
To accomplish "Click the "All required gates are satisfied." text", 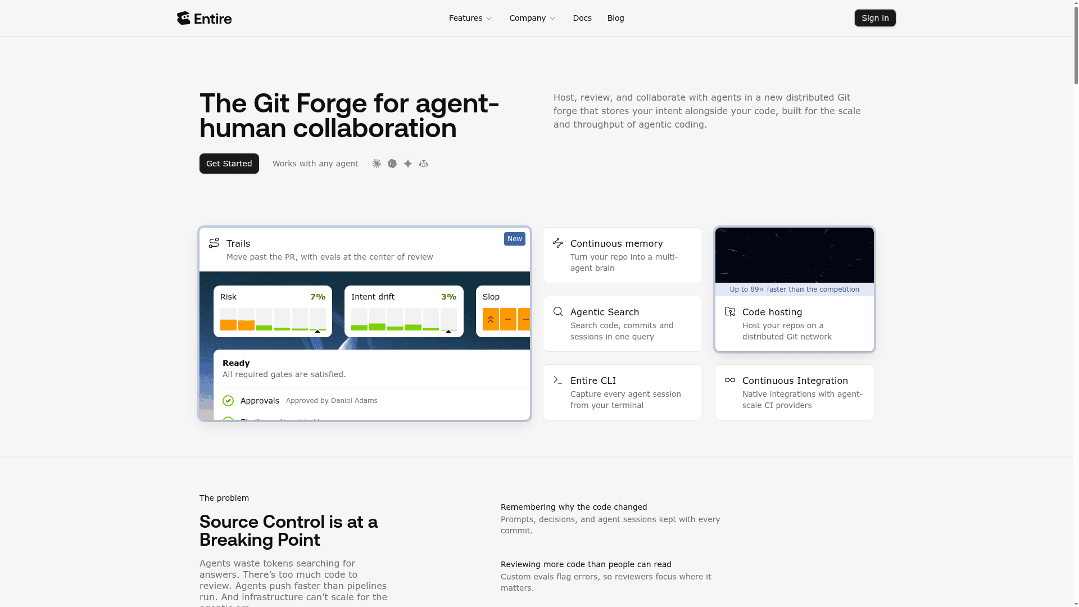I will pos(284,374).
